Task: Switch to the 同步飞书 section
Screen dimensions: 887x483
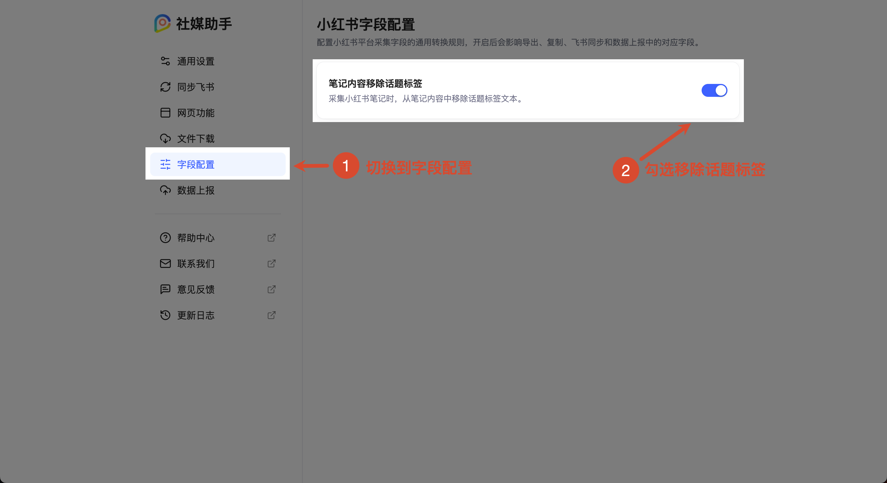Action: tap(218, 87)
